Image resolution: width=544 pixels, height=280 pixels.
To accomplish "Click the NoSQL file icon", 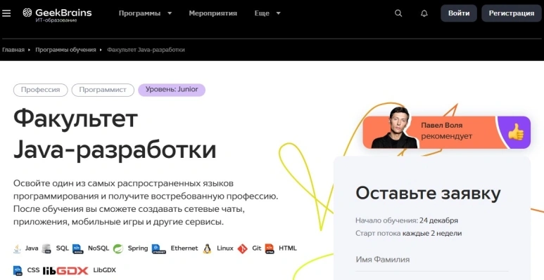I will [x=77, y=248].
